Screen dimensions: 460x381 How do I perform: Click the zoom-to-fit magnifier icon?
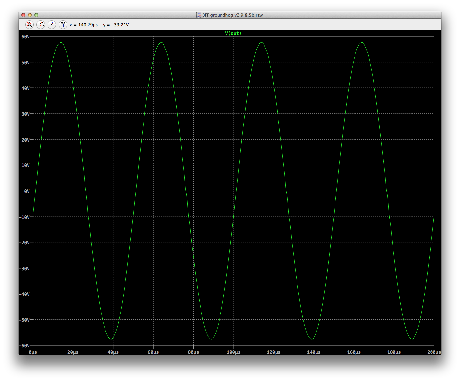[x=29, y=25]
